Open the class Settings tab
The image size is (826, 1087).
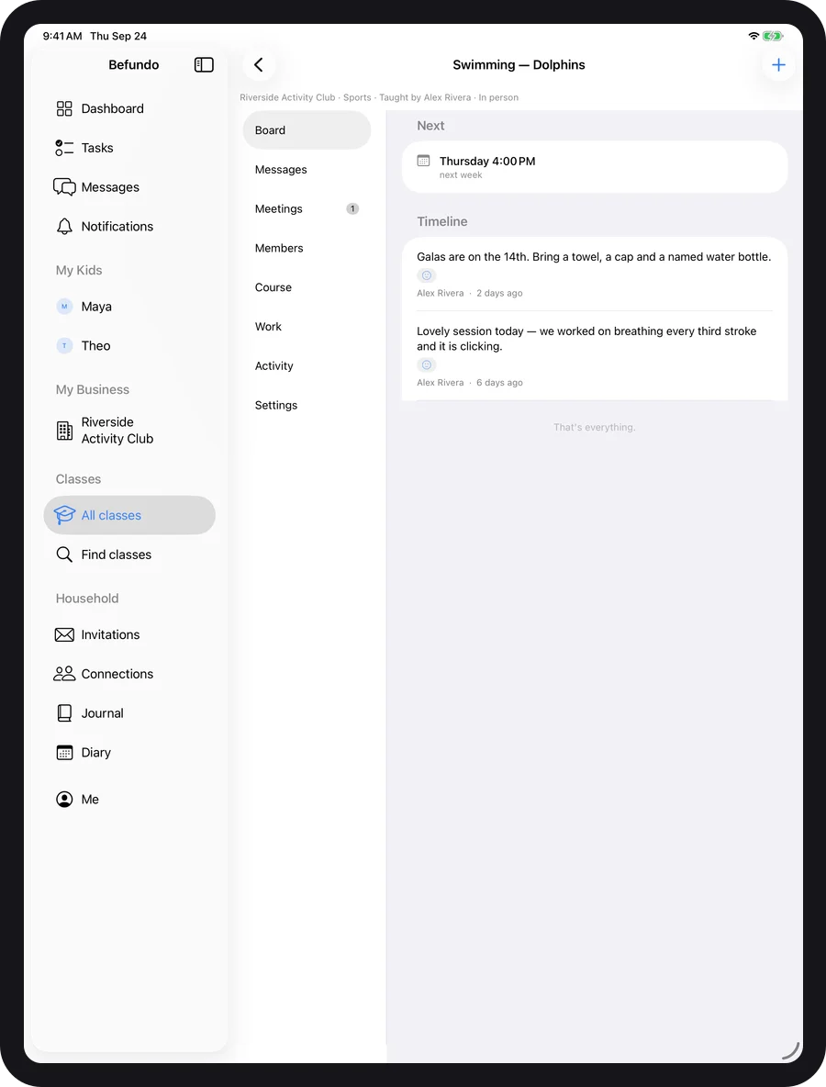tap(307, 406)
